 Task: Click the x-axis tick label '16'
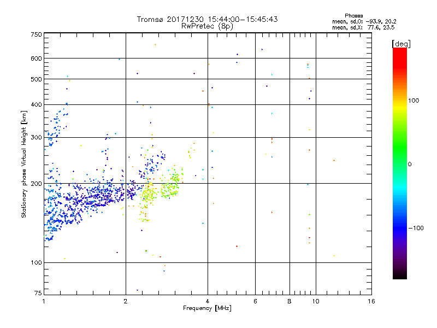(x=371, y=301)
